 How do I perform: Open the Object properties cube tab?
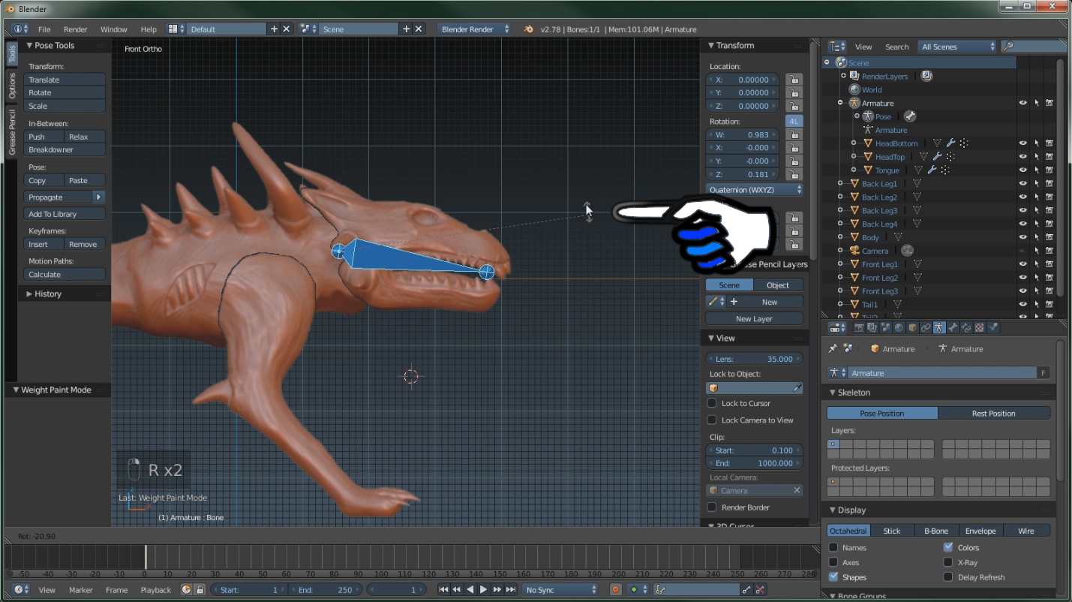click(x=913, y=328)
